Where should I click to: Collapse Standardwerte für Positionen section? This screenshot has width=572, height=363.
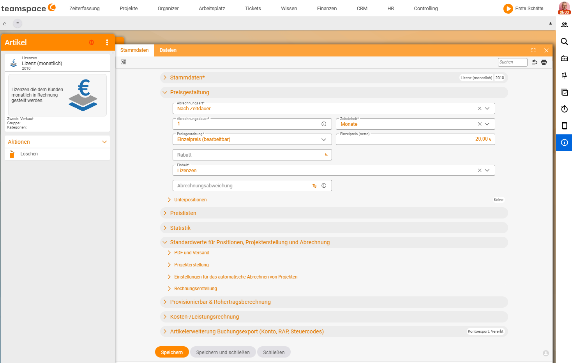tap(334, 242)
